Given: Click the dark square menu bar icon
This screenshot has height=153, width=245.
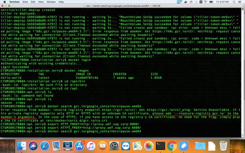Looking at the screenshot, I should coord(201,2).
